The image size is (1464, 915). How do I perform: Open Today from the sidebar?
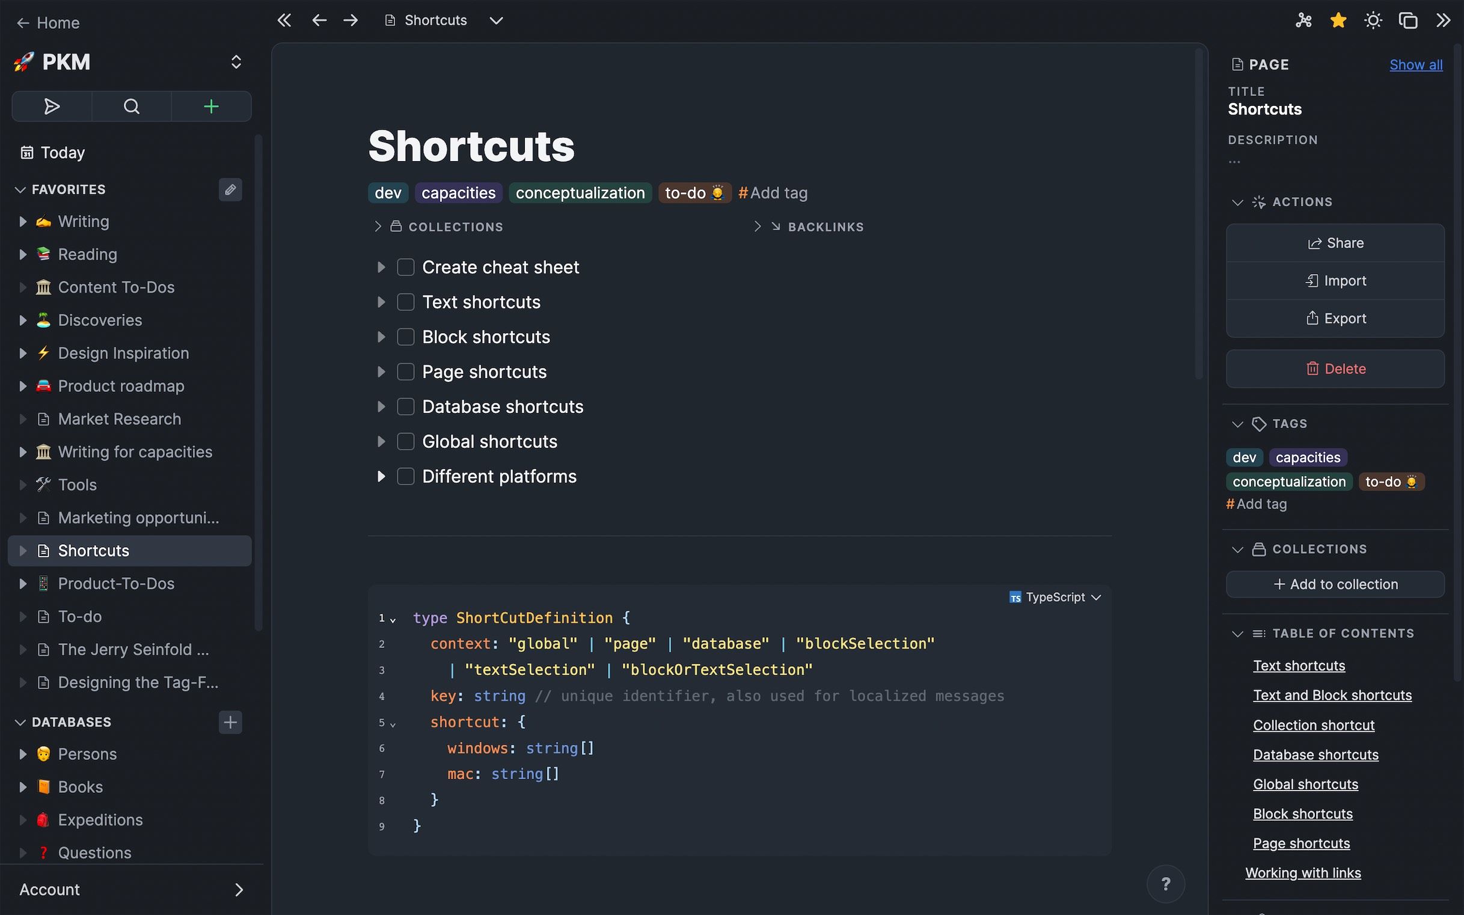[63, 152]
